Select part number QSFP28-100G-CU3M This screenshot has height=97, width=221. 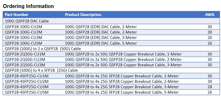(23, 38)
